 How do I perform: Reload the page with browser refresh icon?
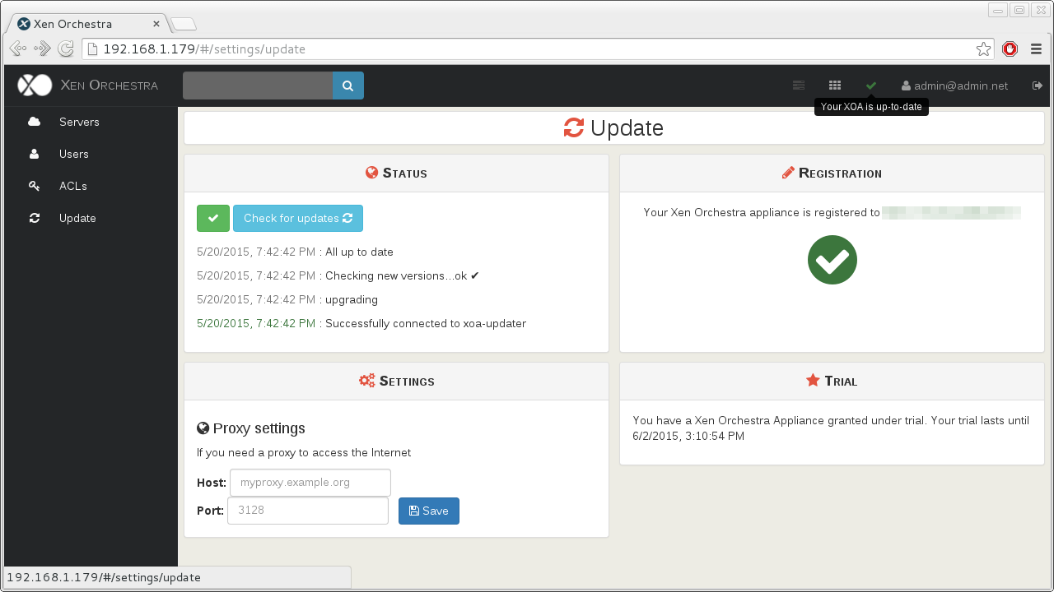point(66,49)
